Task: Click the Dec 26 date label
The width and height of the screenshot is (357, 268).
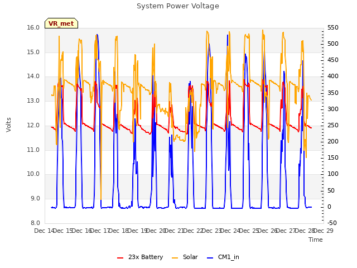Action: tap(268, 231)
